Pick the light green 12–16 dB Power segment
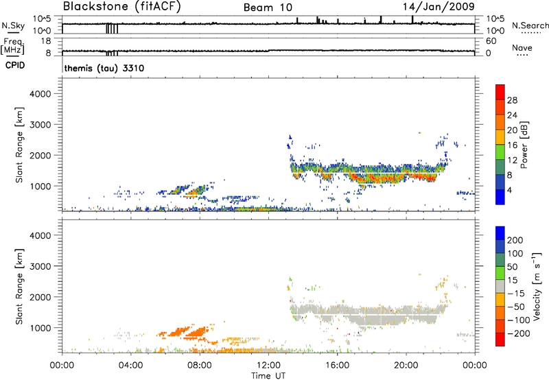Screen dimensions: 549x380 [500, 152]
